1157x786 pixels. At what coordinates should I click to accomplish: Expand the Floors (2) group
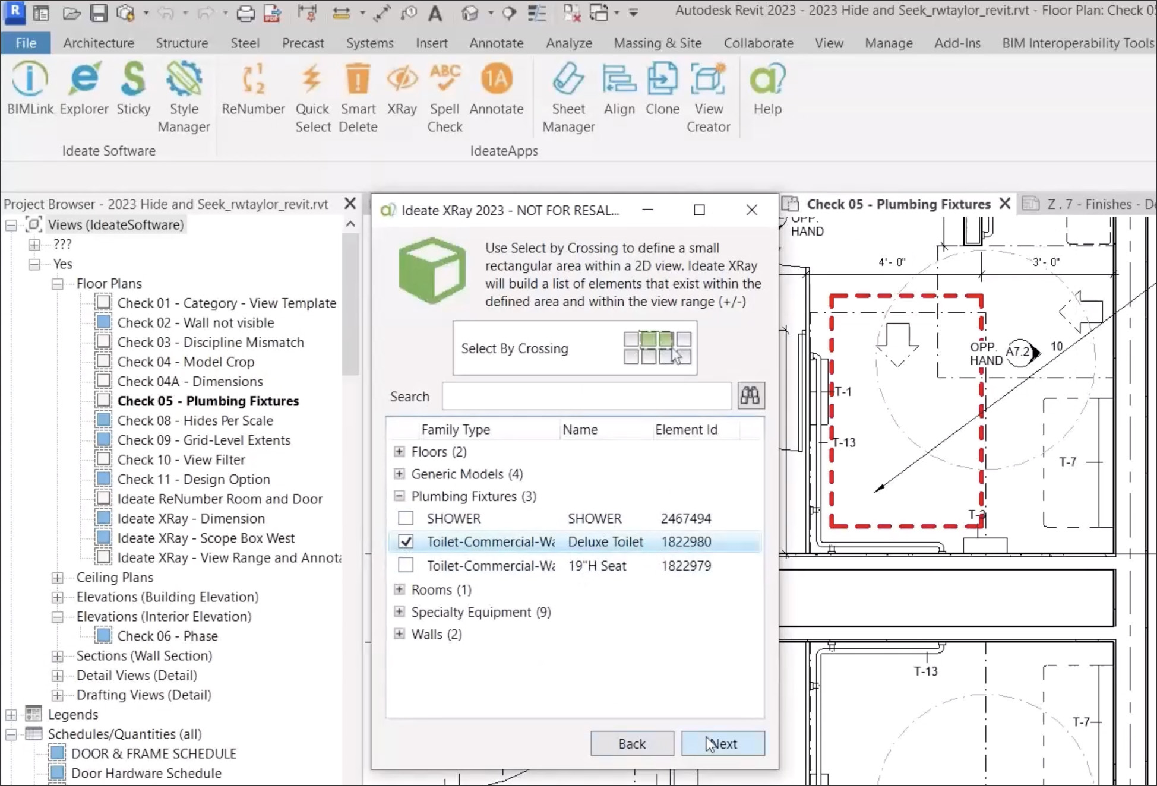click(399, 452)
